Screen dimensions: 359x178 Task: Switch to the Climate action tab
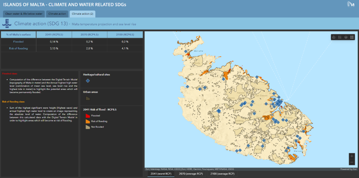click(x=57, y=14)
